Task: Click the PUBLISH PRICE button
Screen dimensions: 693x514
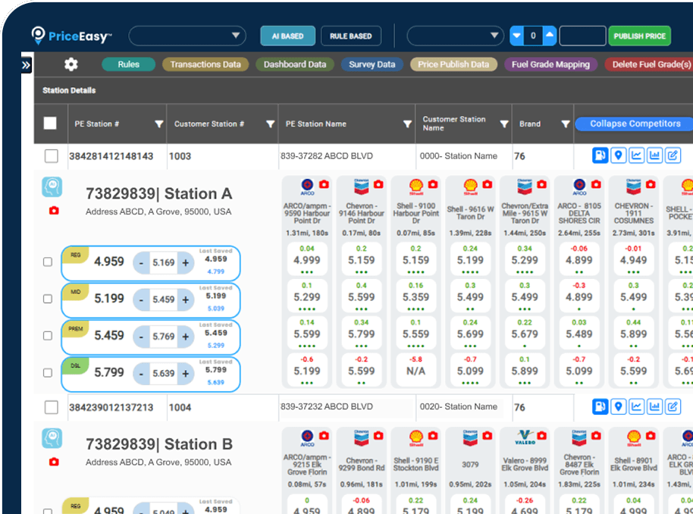Action: [639, 36]
